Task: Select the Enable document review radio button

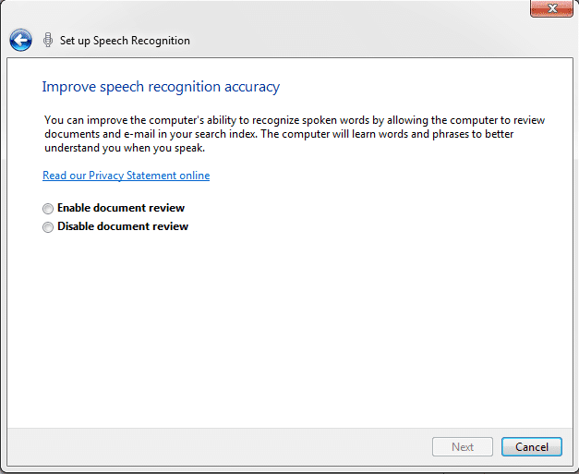Action: click(48, 209)
